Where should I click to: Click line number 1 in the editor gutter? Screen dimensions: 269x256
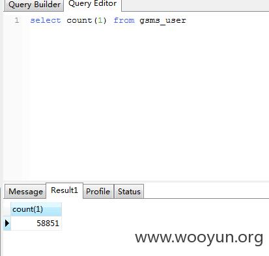[x=17, y=20]
